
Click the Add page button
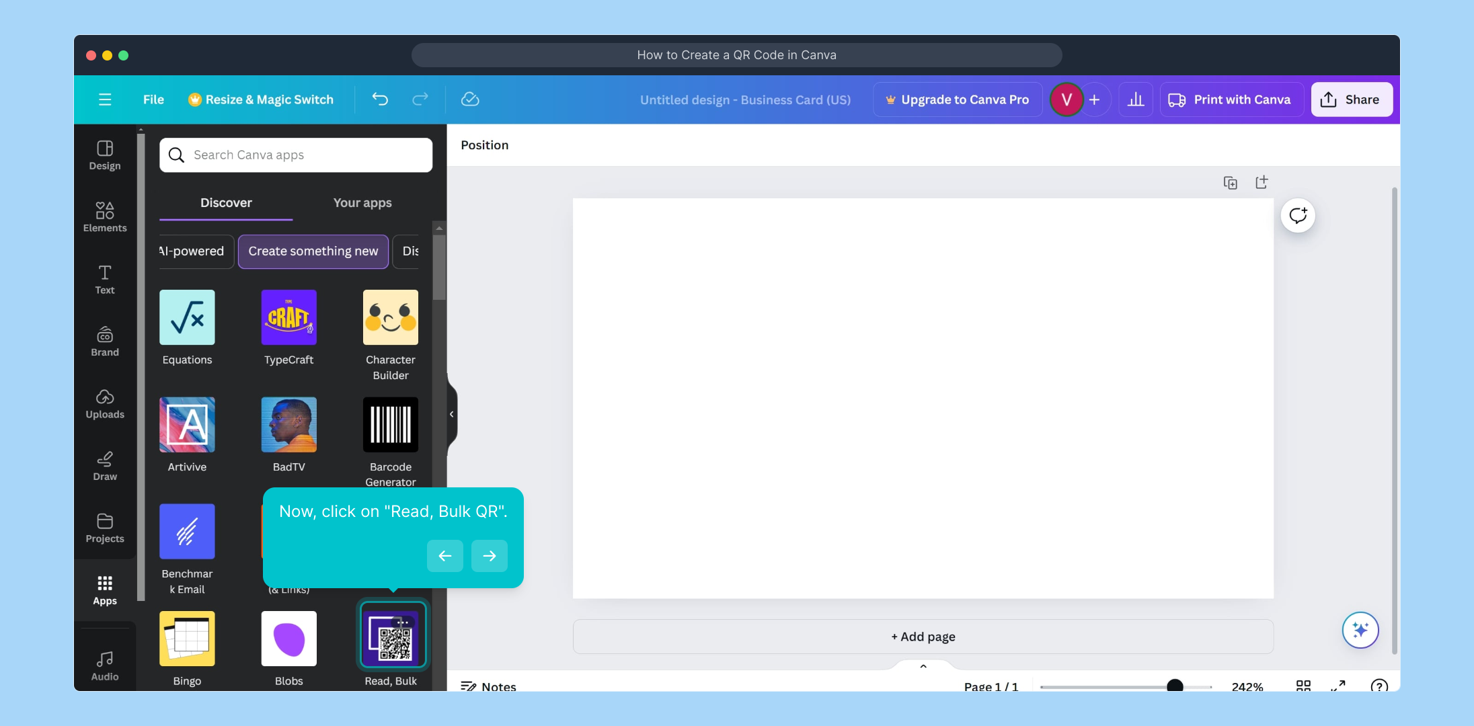tap(923, 636)
